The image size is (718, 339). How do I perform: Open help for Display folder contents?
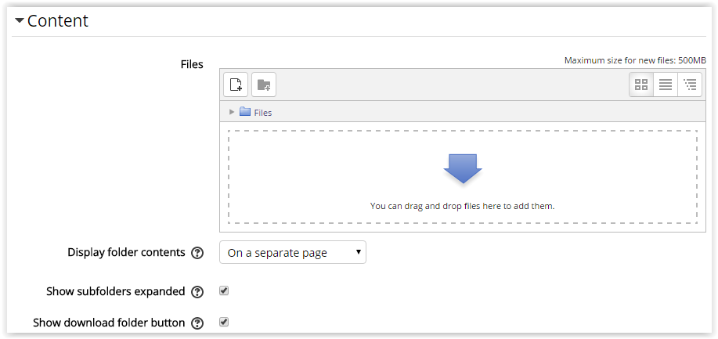click(197, 253)
